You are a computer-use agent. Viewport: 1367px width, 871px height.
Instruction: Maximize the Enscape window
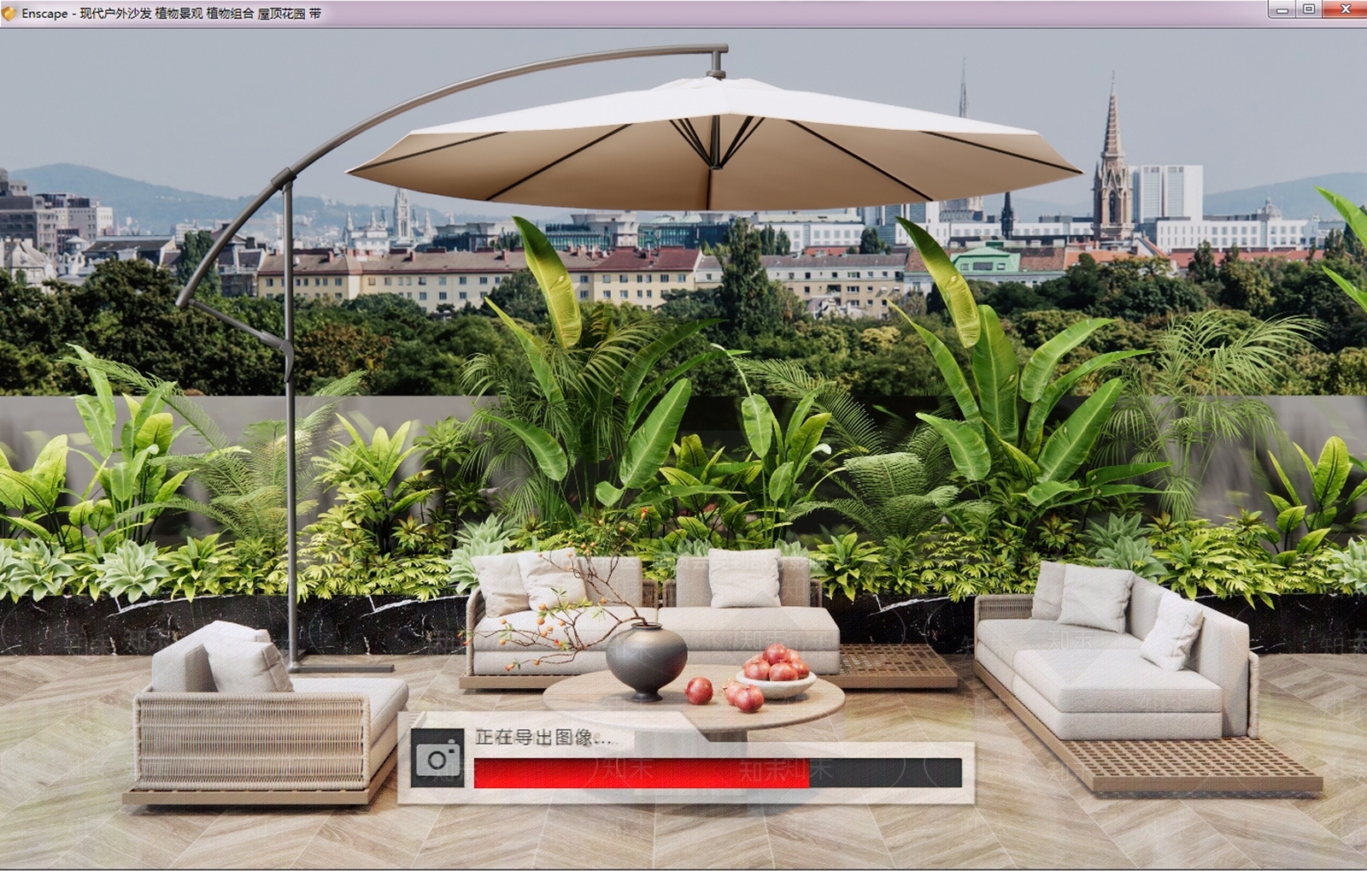pyautogui.click(x=1309, y=10)
